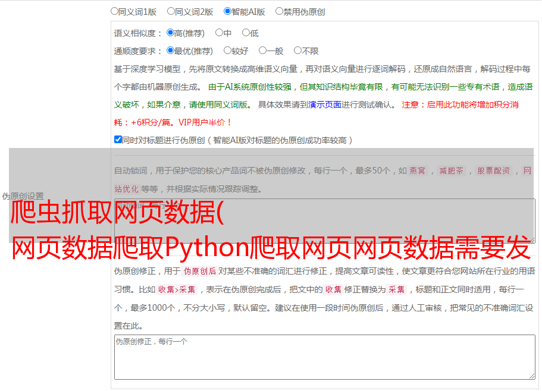542x391 pixels.
Task: Click the 股票配资 example keyword
Action: (x=493, y=171)
